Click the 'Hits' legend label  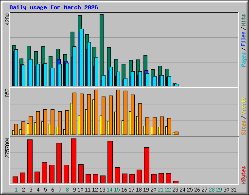click(244, 20)
